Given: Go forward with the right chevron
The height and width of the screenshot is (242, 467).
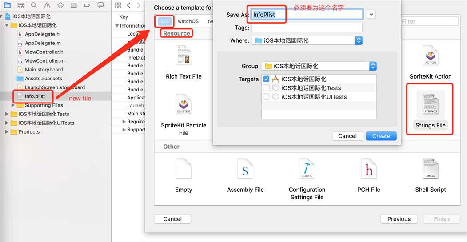Looking at the screenshot, I should tap(139, 5).
